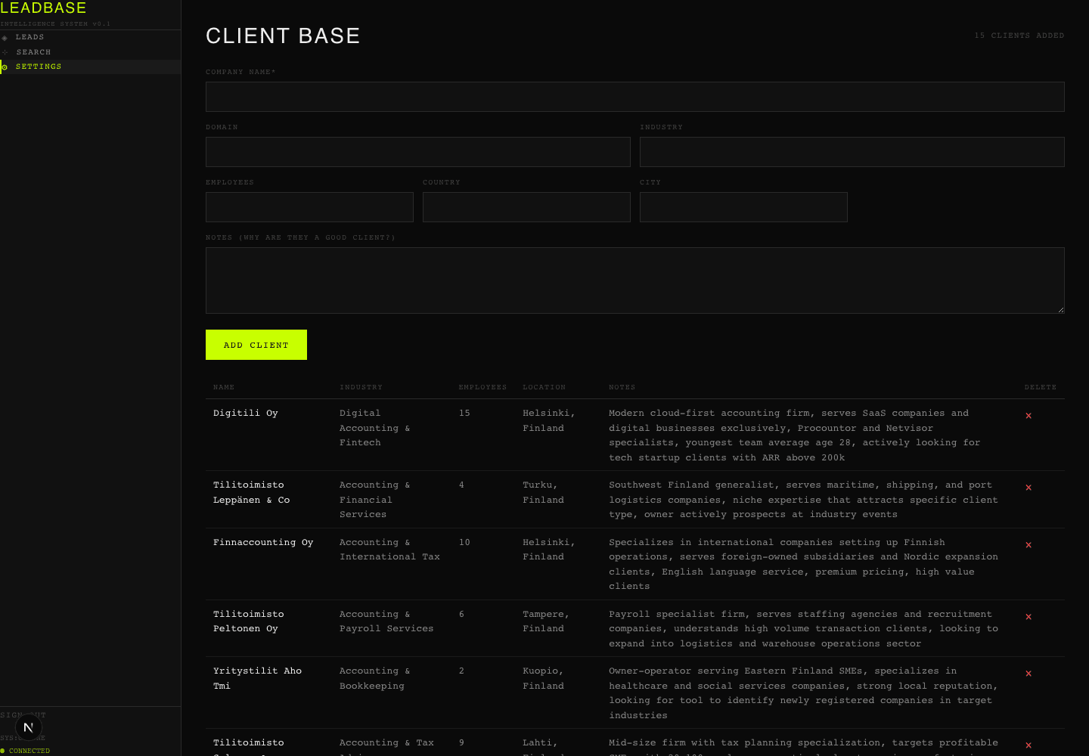Click the City input field
This screenshot has width=1089, height=756.
(x=743, y=207)
